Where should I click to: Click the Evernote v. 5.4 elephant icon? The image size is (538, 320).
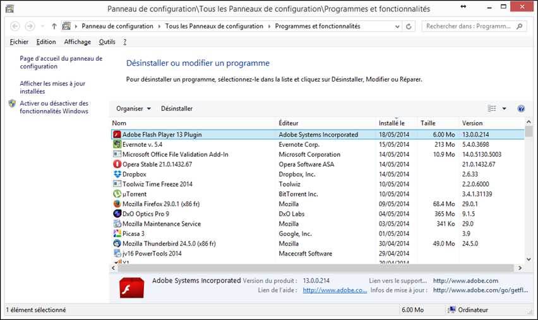(x=117, y=144)
